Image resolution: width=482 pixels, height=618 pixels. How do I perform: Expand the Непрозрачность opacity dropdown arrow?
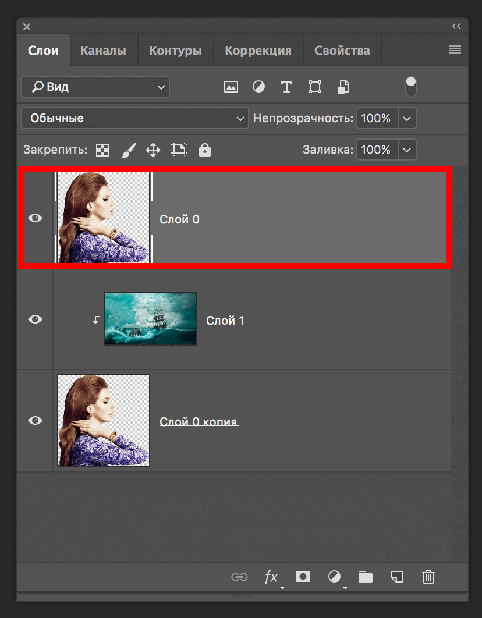pyautogui.click(x=407, y=118)
